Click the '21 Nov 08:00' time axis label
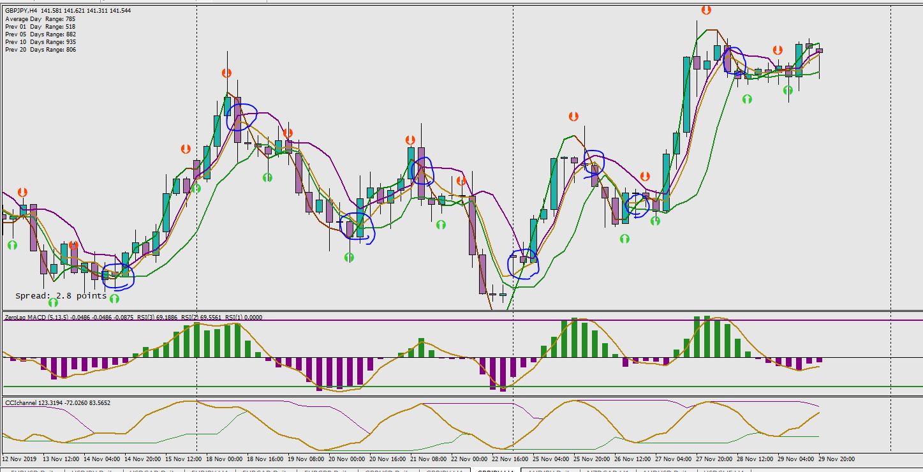This screenshot has height=472, width=923. tap(429, 459)
